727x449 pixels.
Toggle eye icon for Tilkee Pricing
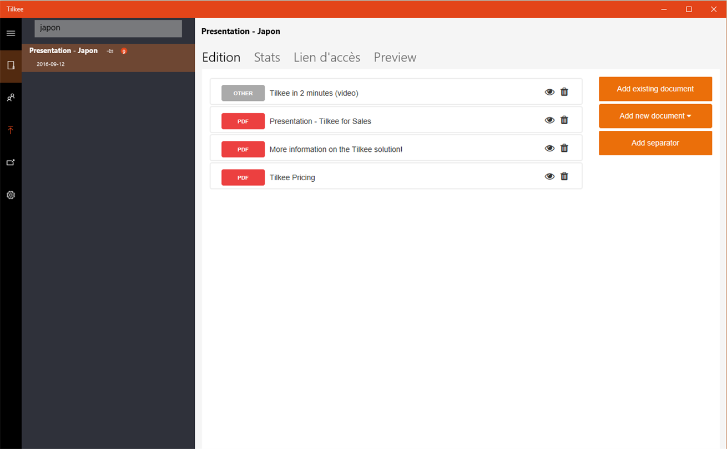coord(549,176)
